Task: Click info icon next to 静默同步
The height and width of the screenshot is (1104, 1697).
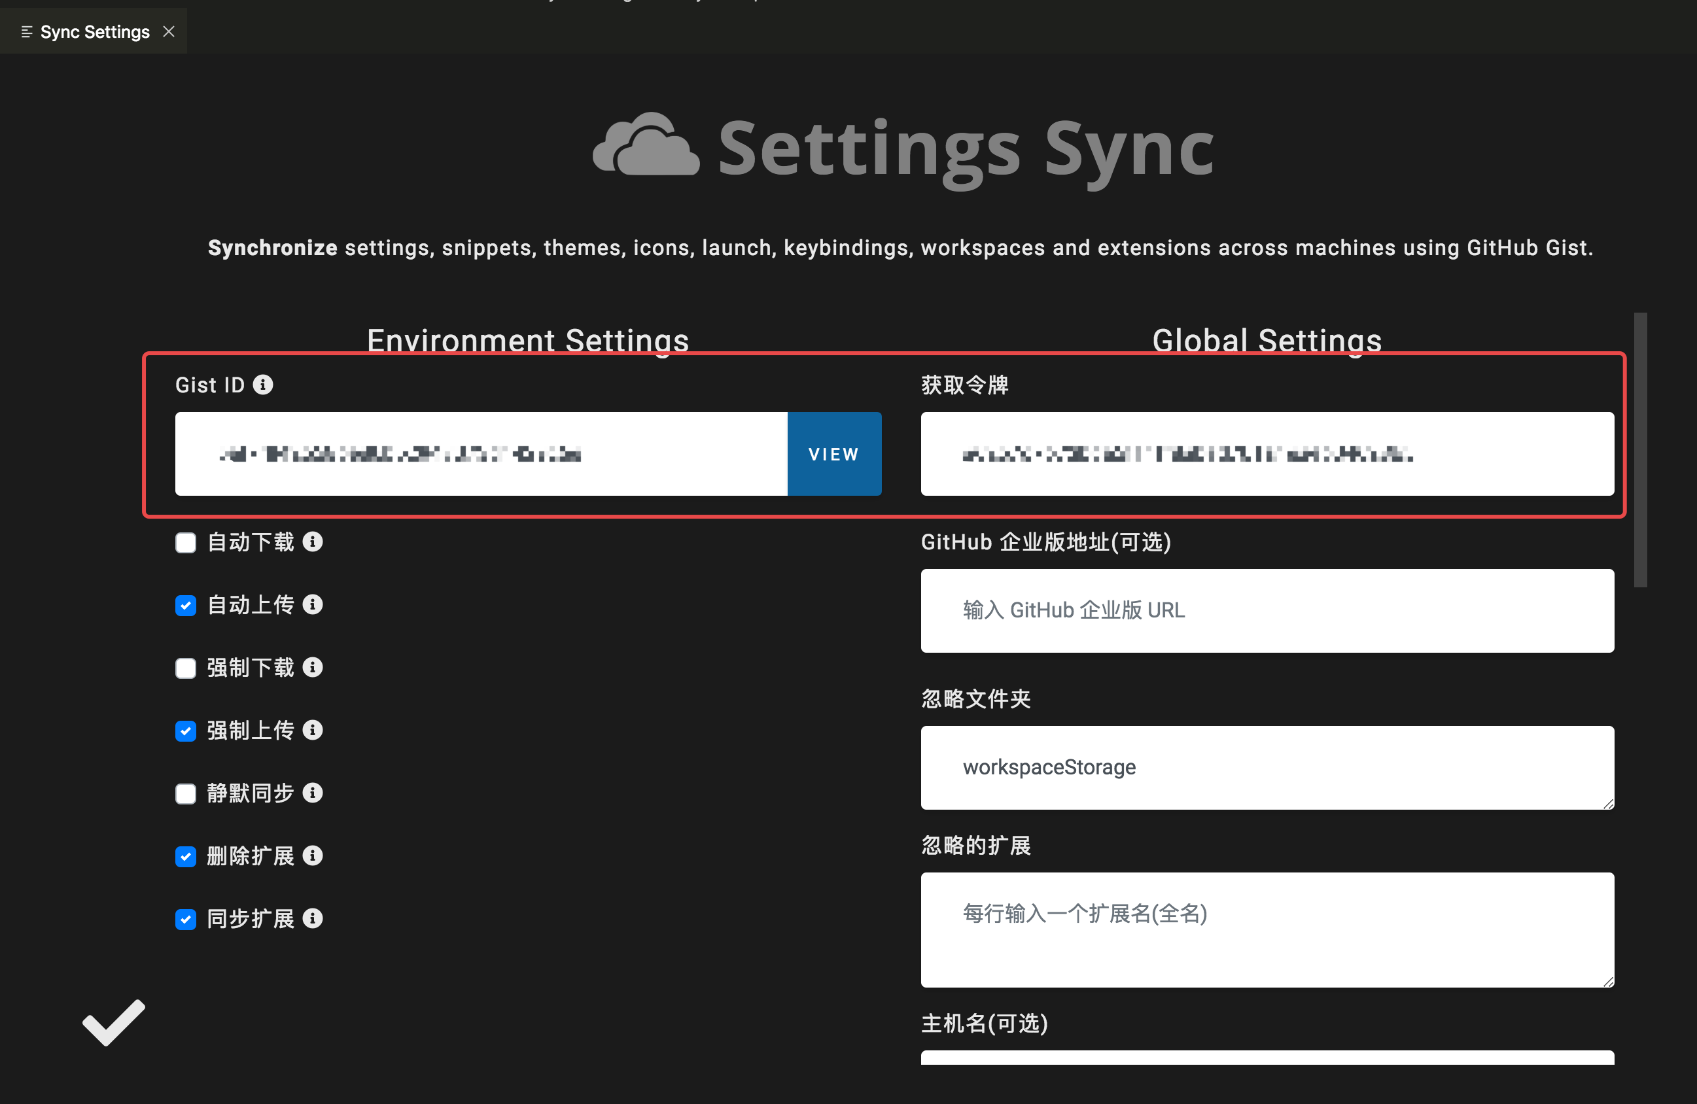Action: 312,793
